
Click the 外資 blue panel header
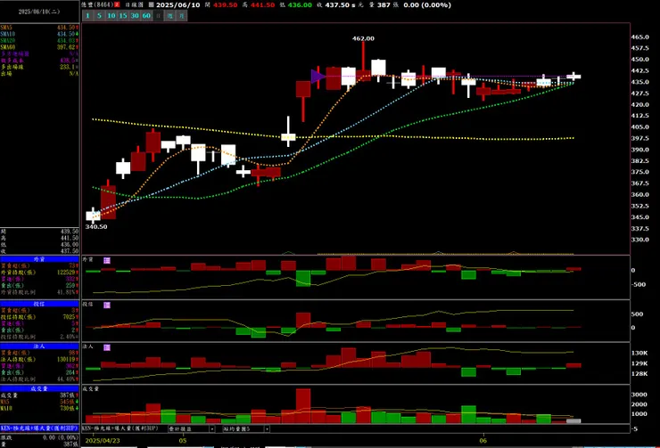39,259
